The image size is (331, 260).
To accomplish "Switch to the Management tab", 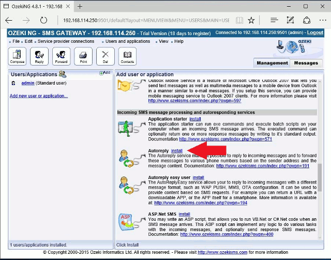I will [272, 63].
